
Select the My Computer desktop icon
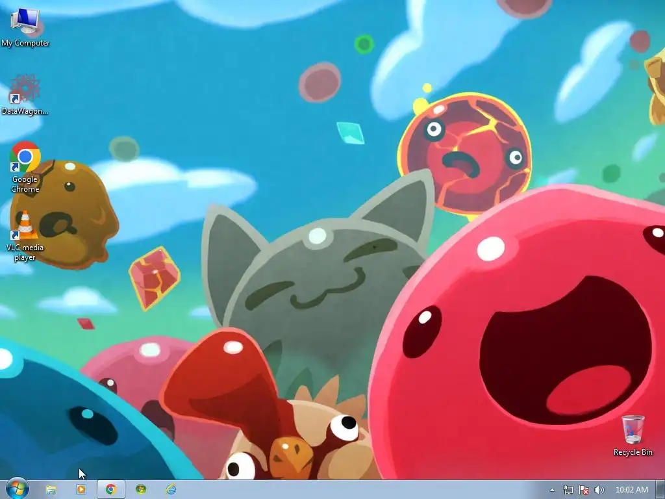(x=25, y=27)
